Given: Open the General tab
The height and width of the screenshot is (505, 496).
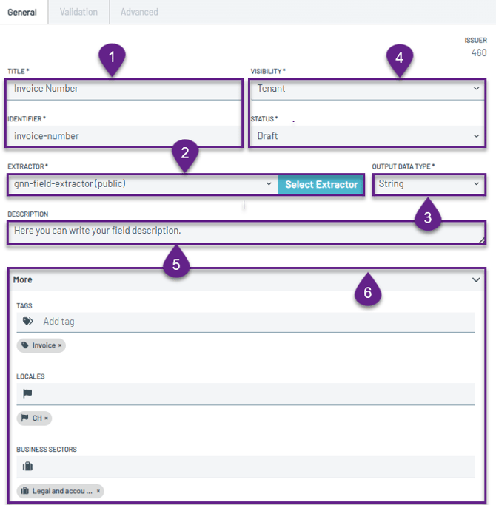Looking at the screenshot, I should [22, 12].
